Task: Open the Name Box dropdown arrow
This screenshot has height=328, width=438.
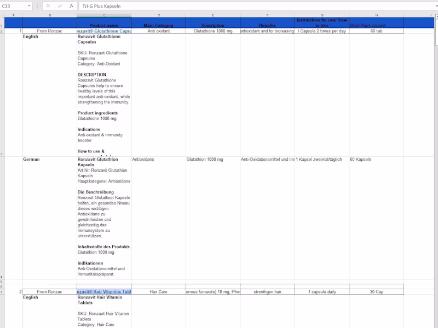Action: click(x=29, y=6)
